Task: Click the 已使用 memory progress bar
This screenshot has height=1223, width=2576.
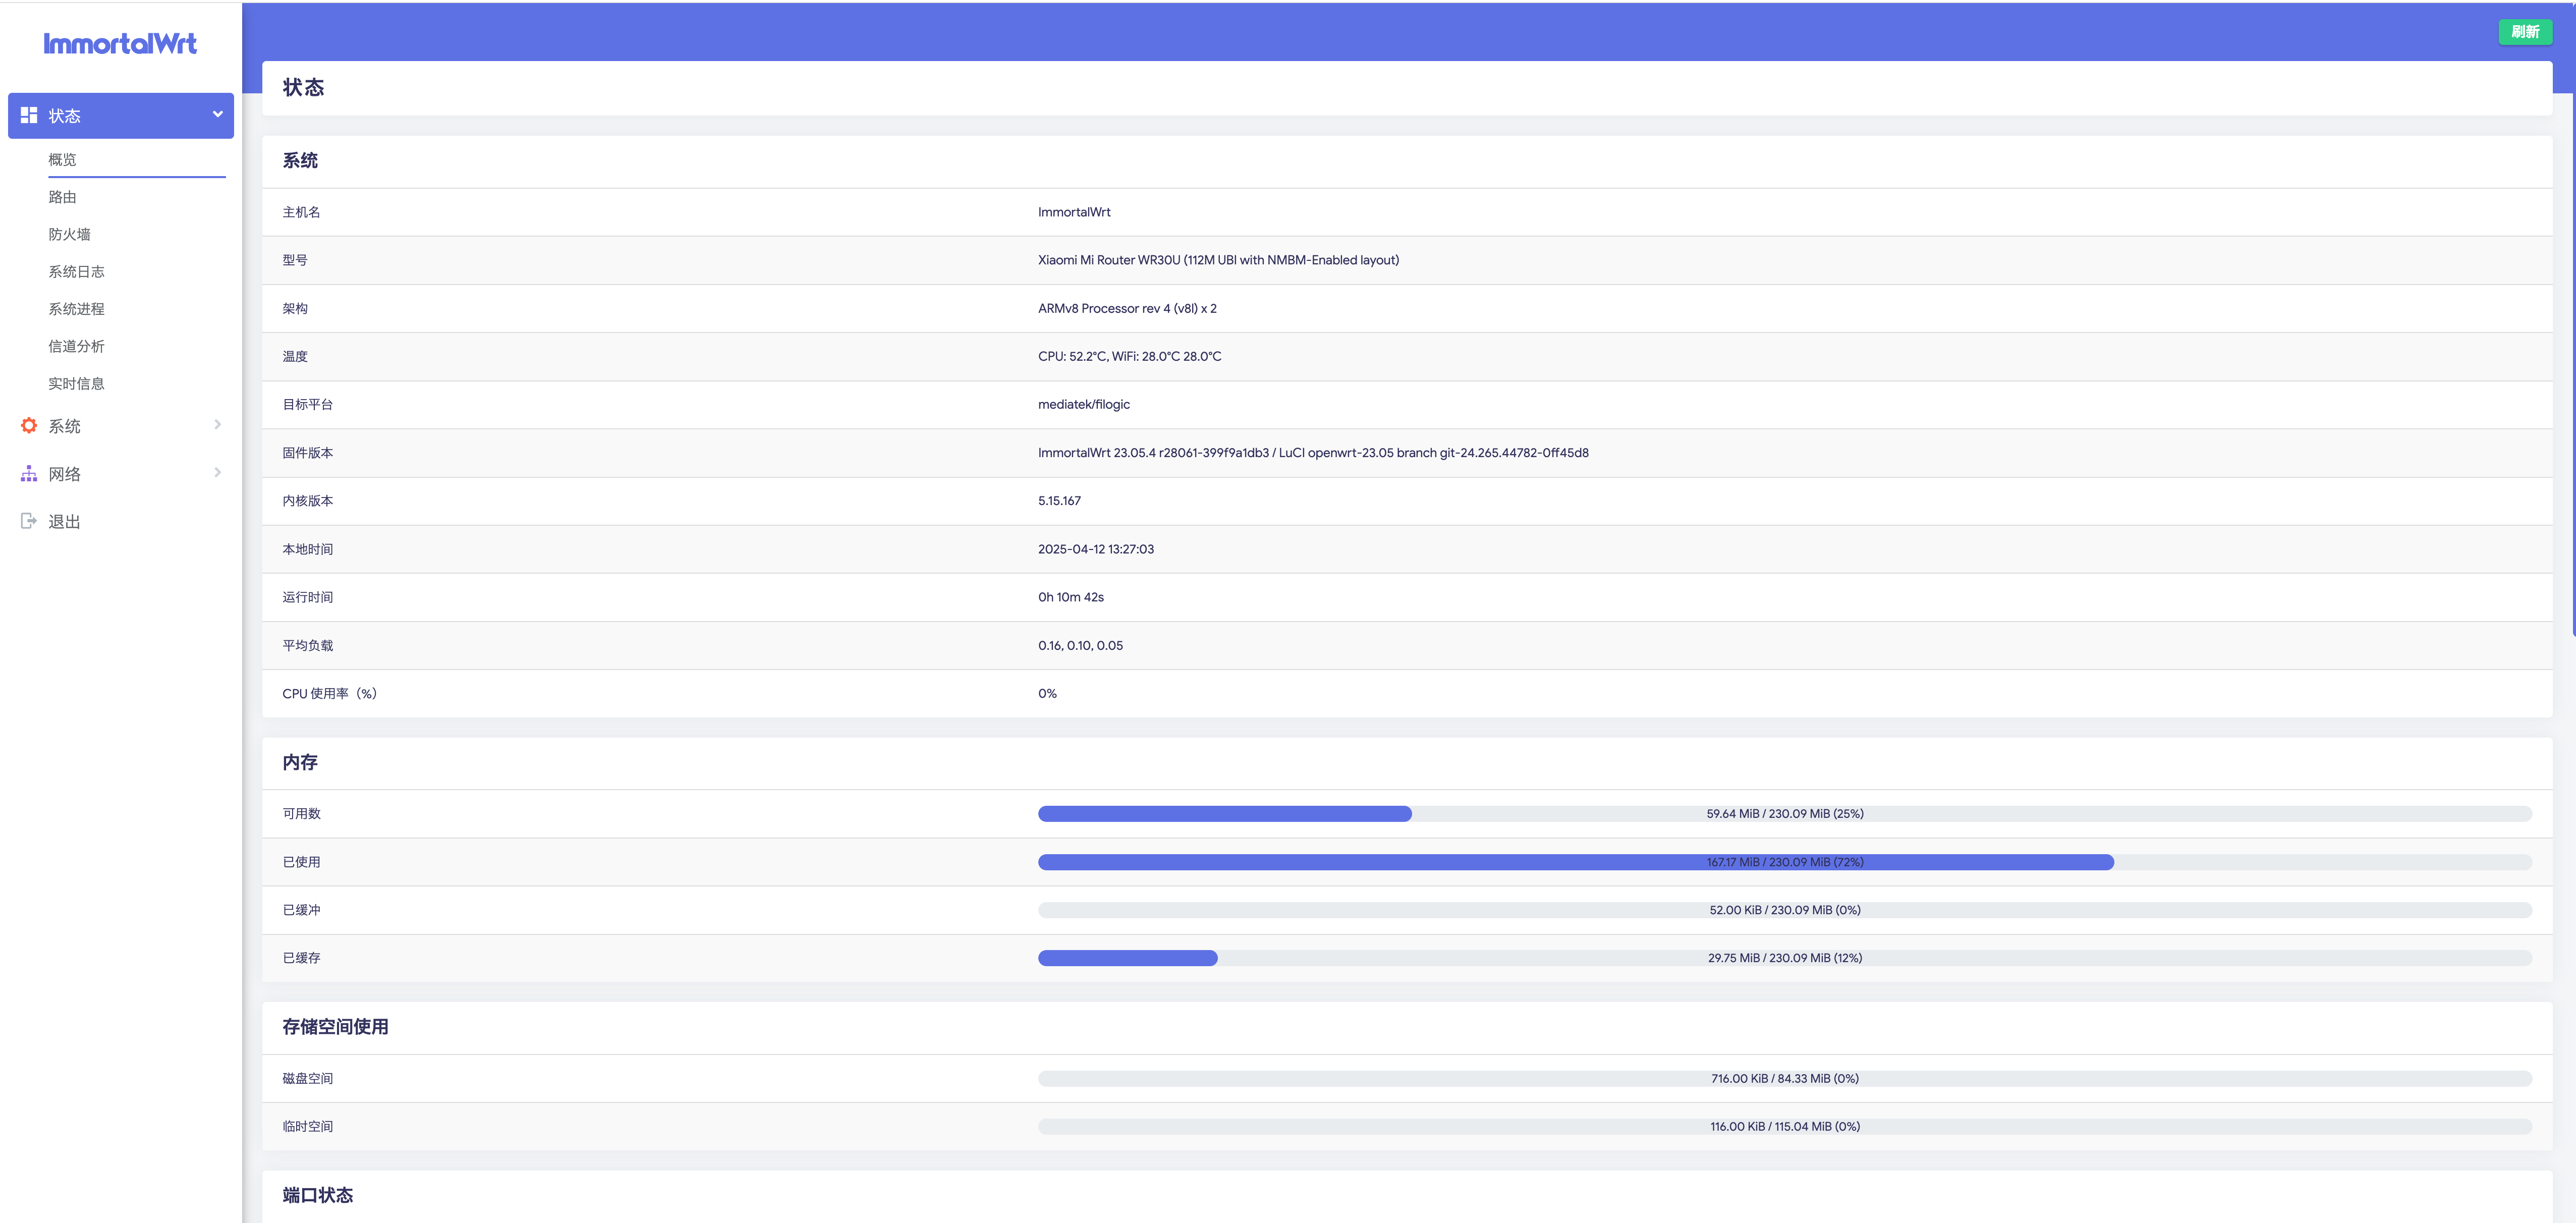Action: point(1784,862)
